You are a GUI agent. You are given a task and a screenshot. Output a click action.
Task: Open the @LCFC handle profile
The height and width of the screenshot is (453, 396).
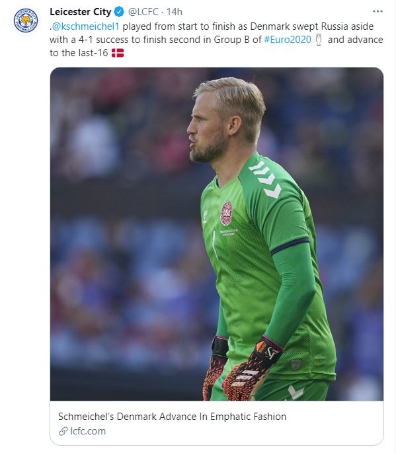(143, 12)
